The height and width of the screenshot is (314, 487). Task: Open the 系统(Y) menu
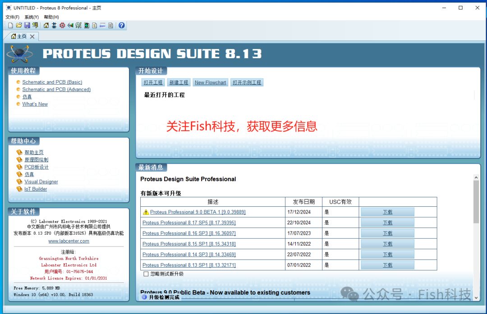[32, 17]
